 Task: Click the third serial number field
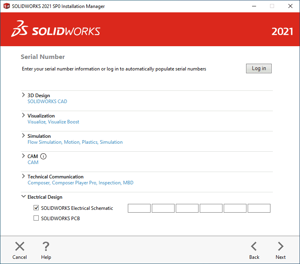[187, 208]
